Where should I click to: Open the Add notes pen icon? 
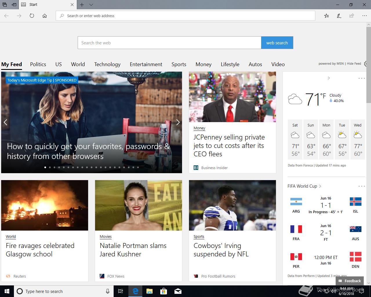(x=339, y=16)
